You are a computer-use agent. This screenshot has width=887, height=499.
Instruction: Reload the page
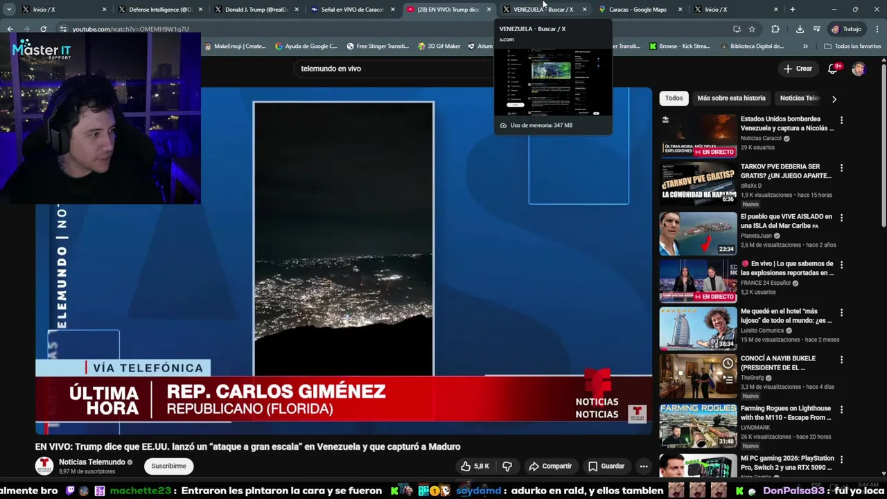coord(43,29)
